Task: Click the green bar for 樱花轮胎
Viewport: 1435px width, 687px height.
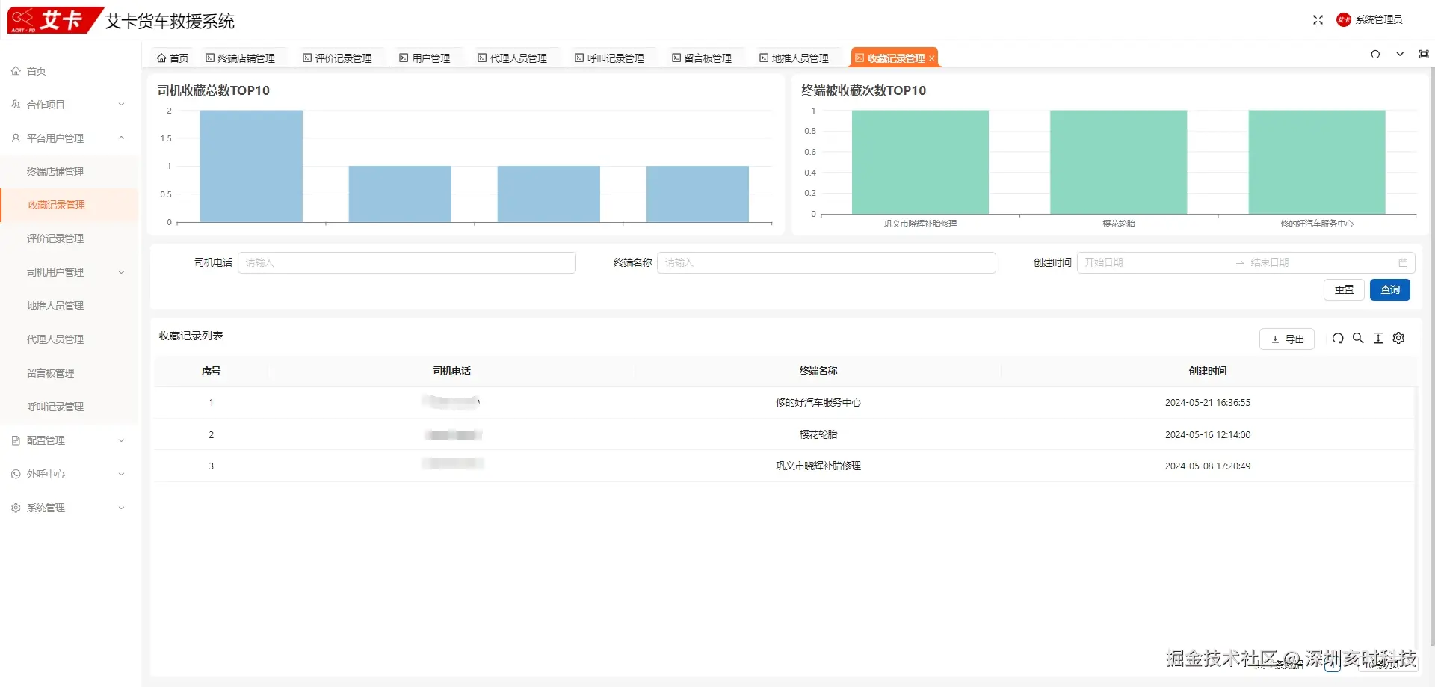Action: 1118,162
